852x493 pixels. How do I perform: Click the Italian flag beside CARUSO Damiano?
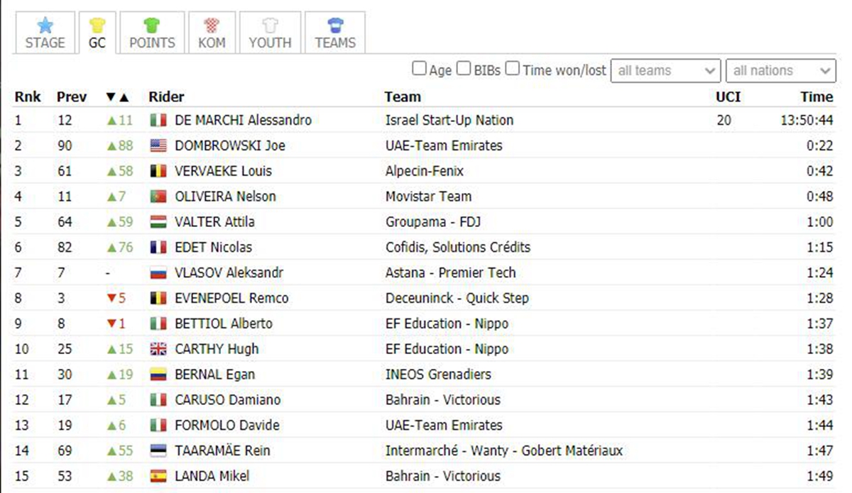[158, 400]
